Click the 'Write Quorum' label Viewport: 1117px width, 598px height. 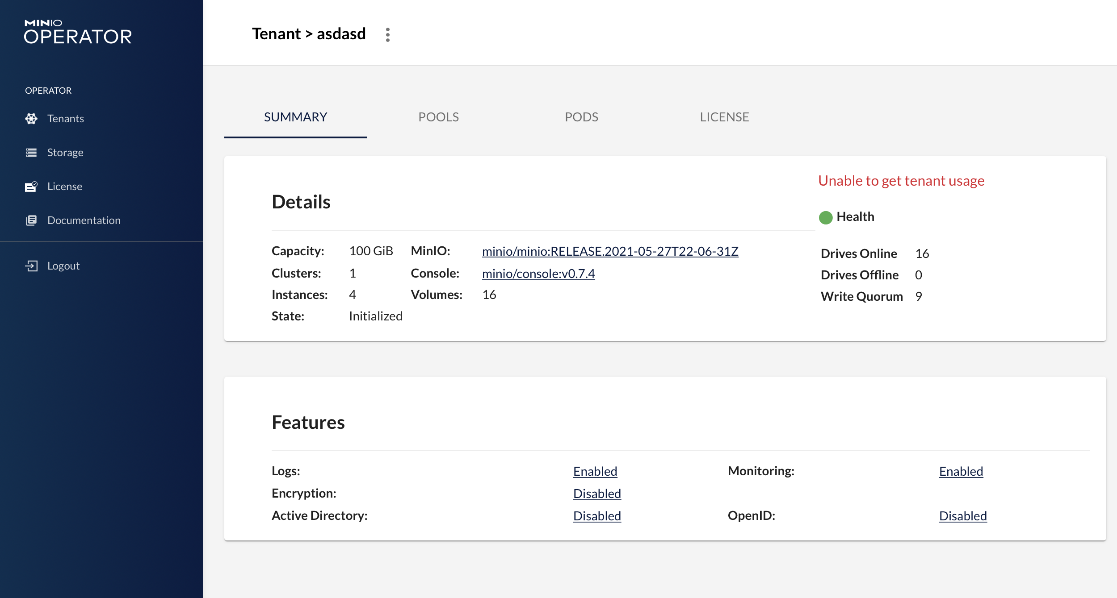[x=862, y=296]
